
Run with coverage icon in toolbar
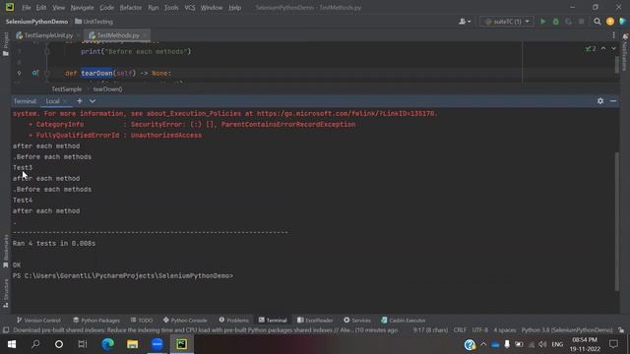[569, 22]
